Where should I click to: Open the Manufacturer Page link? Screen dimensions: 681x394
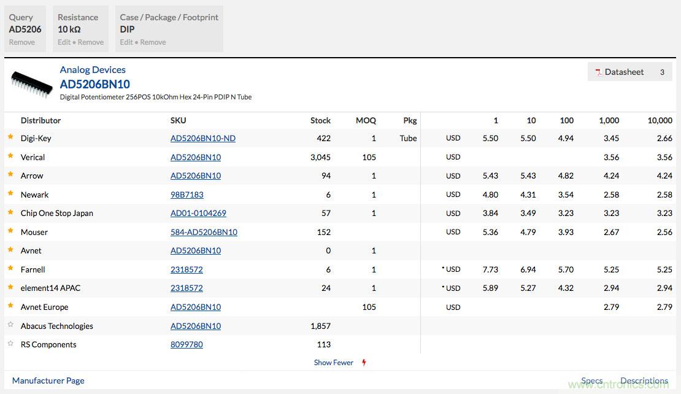point(48,380)
